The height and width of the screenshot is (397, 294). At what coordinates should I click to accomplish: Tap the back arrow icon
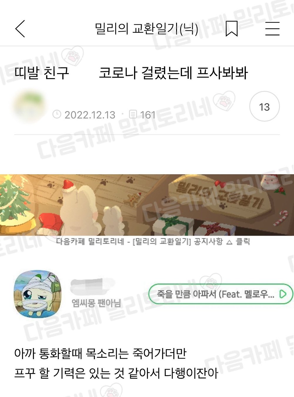click(x=20, y=29)
